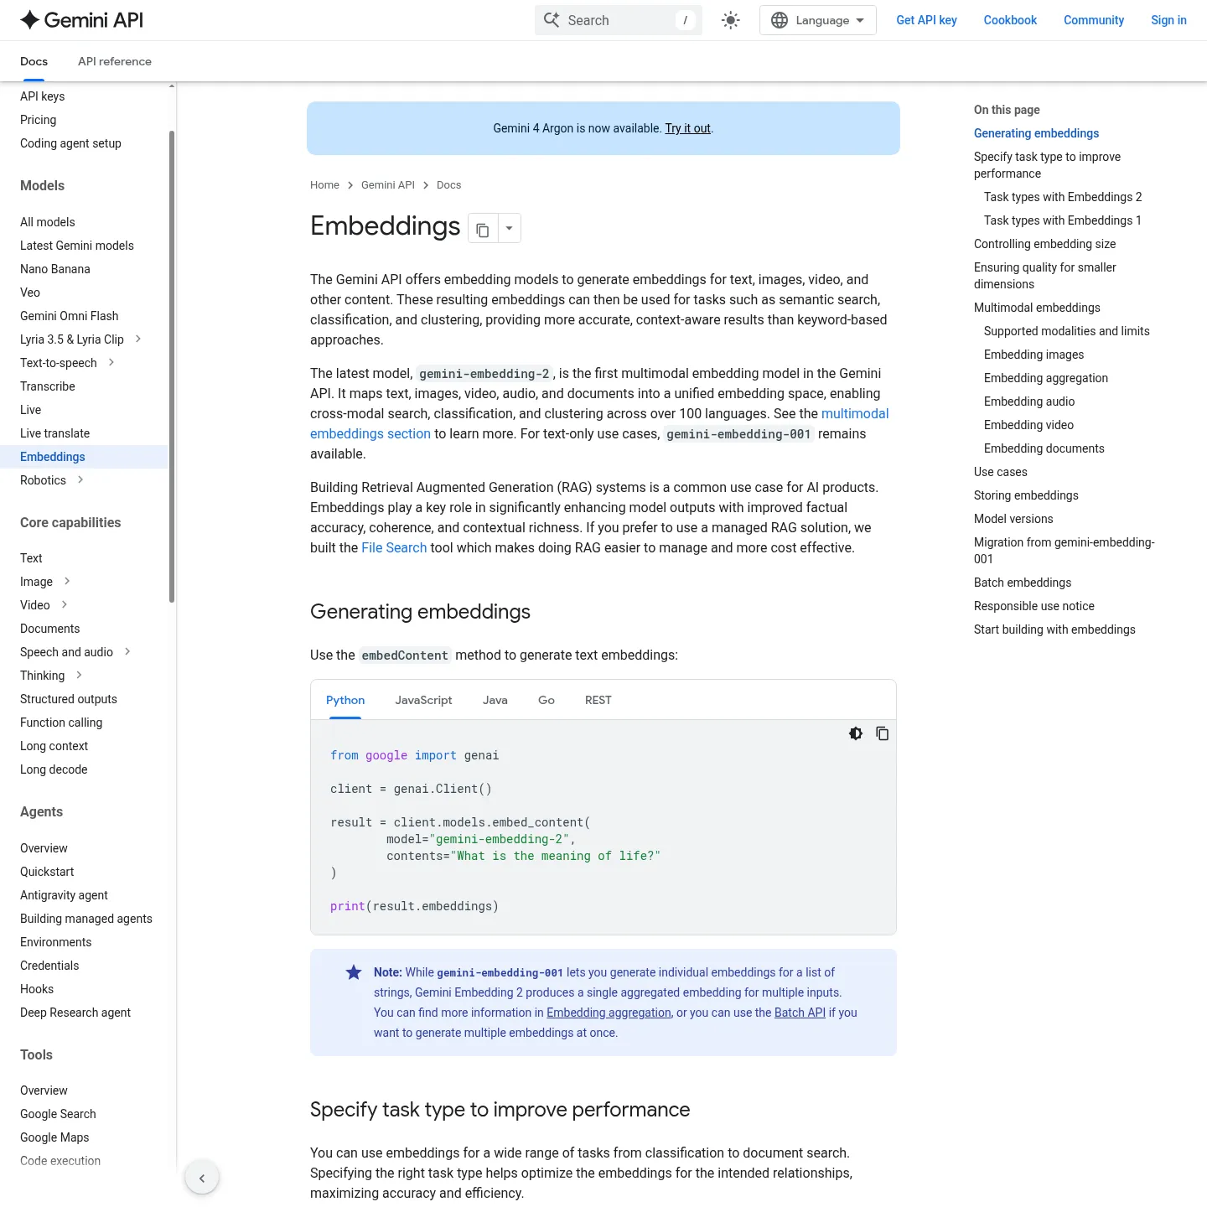Toggle the light/dark theme sun icon
The width and height of the screenshot is (1207, 1207).
(x=731, y=20)
